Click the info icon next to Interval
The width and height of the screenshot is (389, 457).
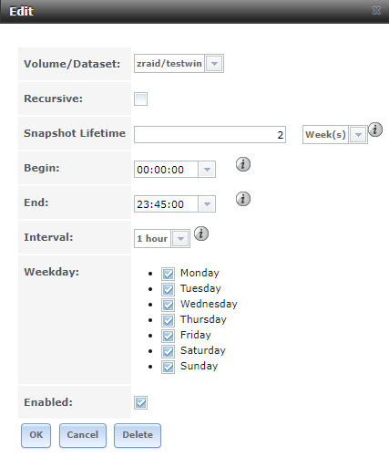click(x=201, y=234)
